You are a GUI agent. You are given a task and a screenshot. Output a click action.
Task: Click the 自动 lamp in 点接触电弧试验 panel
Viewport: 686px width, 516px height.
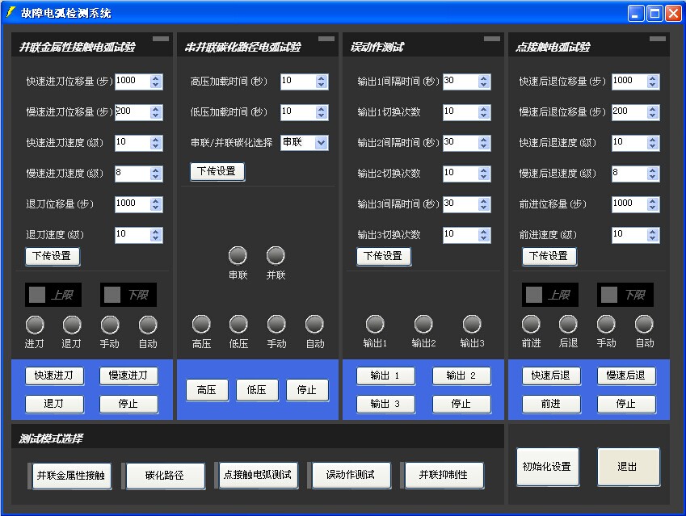(x=644, y=325)
